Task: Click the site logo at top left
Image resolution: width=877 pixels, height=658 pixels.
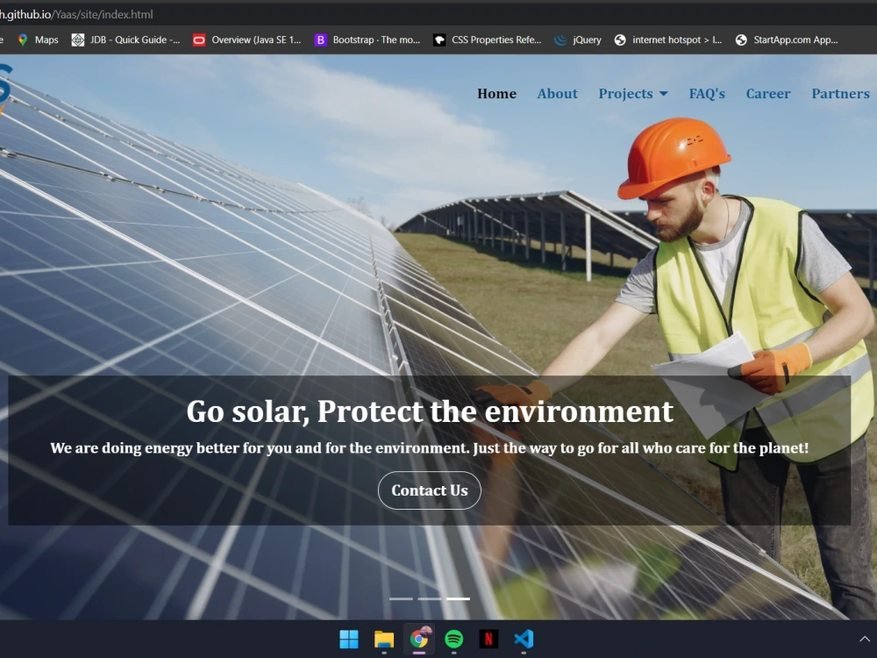Action: (x=5, y=89)
